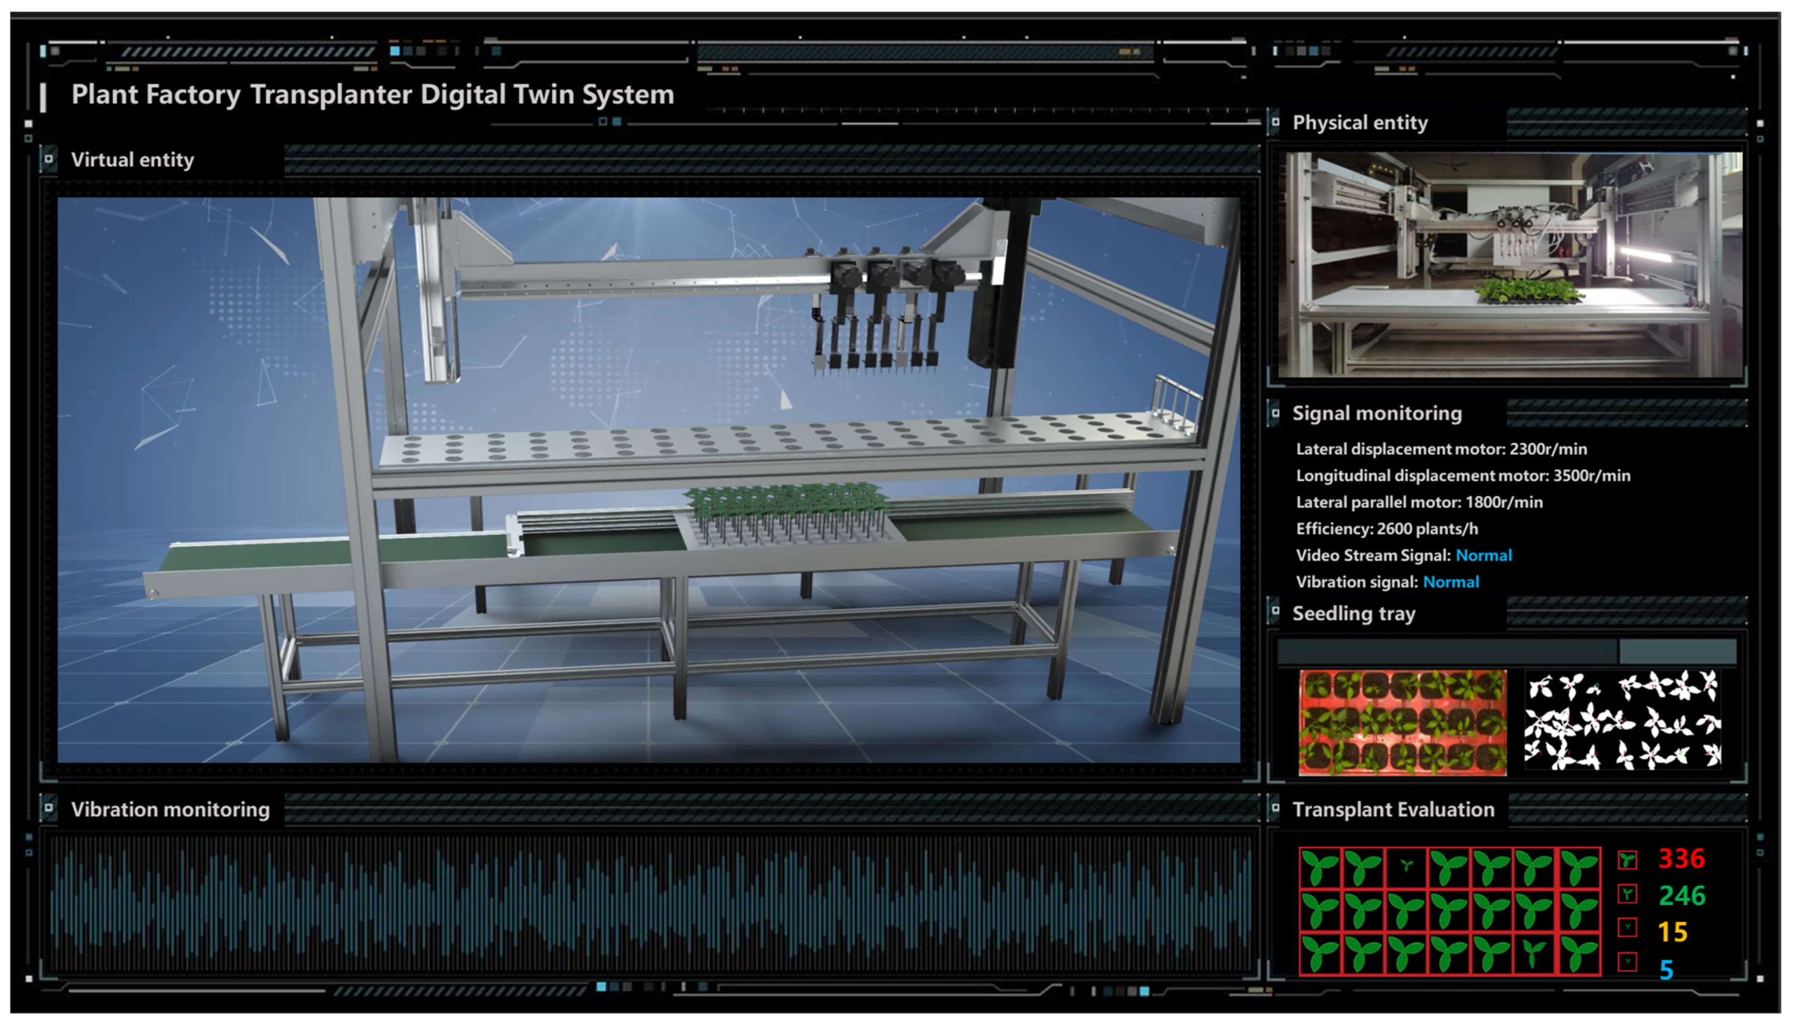Image resolution: width=1793 pixels, height=1026 pixels.
Task: Click the Vibration signal Normal status
Action: (x=1450, y=582)
